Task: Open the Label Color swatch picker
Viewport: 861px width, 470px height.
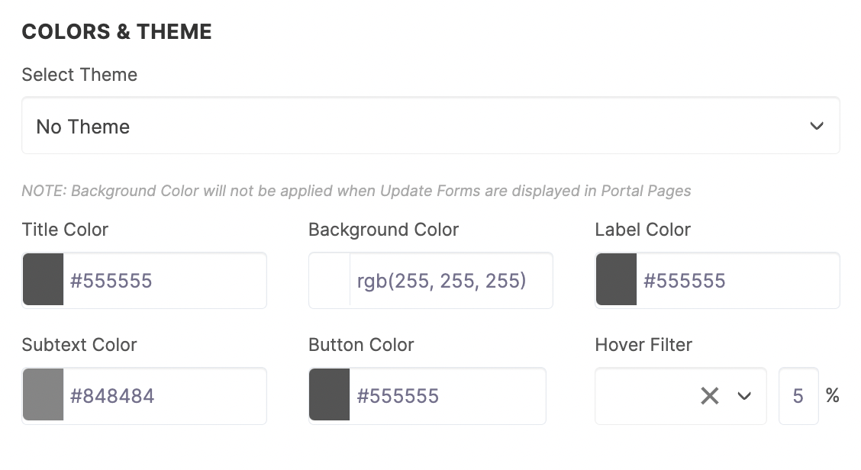Action: pos(616,281)
